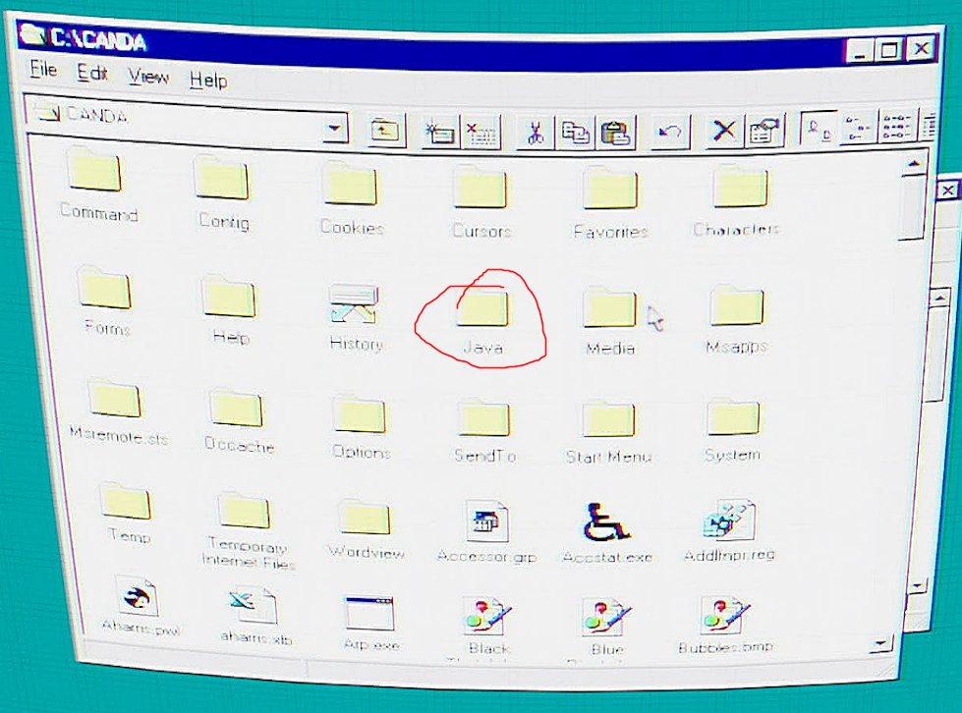Select the Temporary Internet Files folder
The width and height of the screenshot is (962, 713).
tap(247, 530)
